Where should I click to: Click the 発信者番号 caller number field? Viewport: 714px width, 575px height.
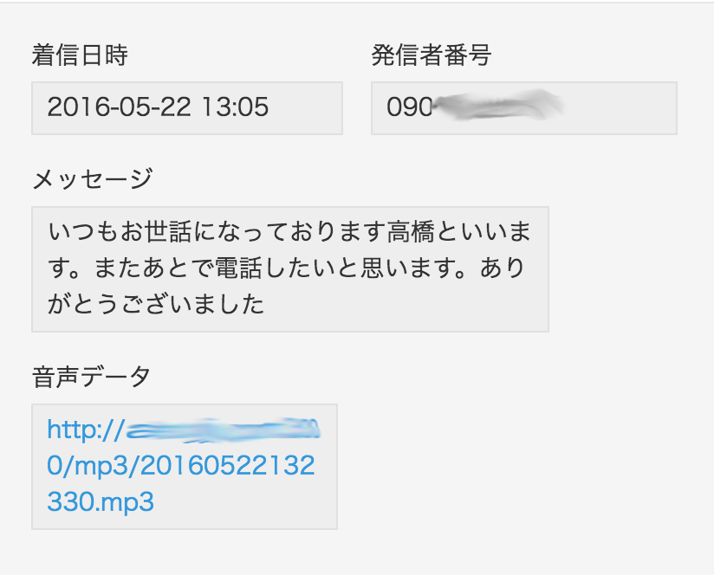click(523, 108)
